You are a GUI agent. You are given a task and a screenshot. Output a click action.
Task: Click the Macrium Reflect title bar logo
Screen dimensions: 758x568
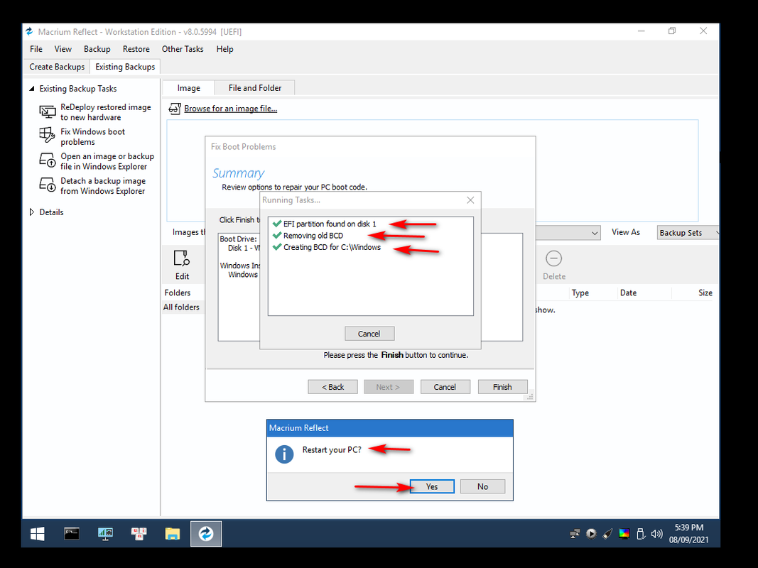30,31
